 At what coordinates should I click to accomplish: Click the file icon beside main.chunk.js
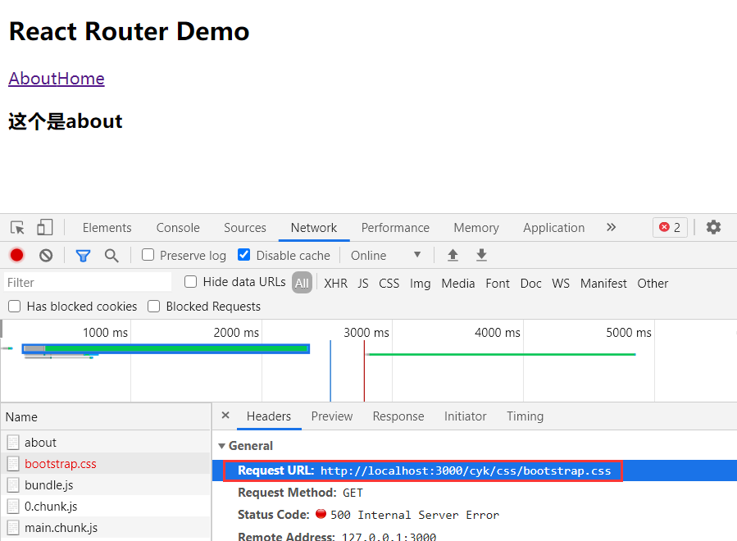[13, 528]
